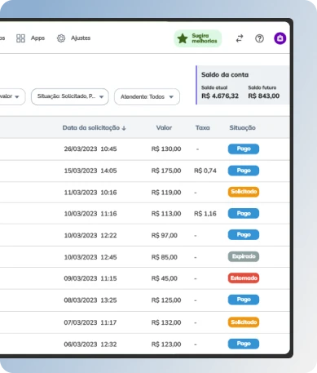Click the sort arrow beside Data da solicitação
317x373 pixels.
[x=124, y=128]
